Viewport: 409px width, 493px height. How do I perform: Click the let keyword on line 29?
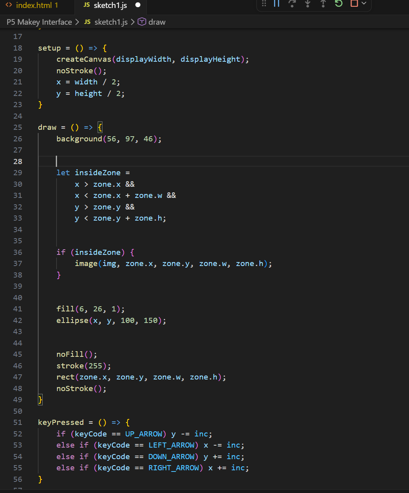(63, 173)
